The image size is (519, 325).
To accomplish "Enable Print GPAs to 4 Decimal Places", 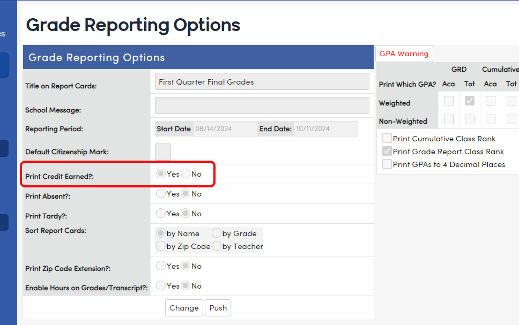I will (x=387, y=164).
